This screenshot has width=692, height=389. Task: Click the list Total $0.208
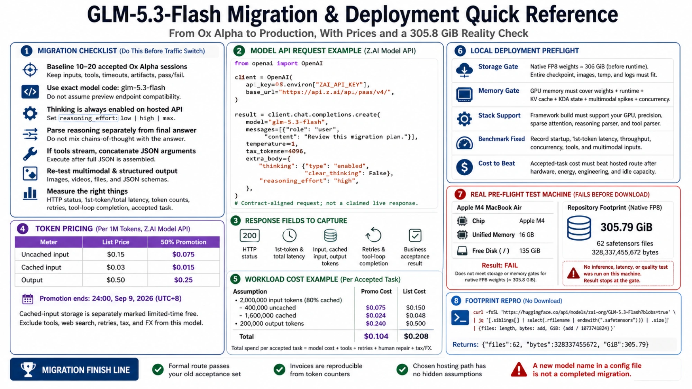click(x=416, y=336)
